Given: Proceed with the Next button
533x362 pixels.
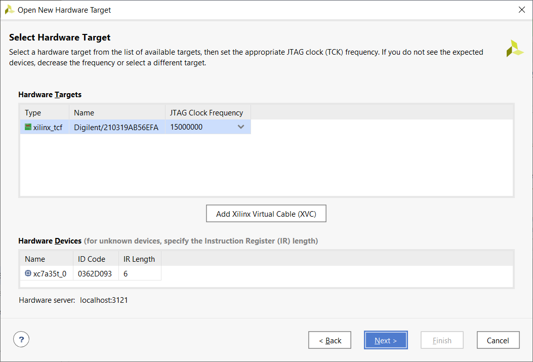Looking at the screenshot, I should (386, 340).
